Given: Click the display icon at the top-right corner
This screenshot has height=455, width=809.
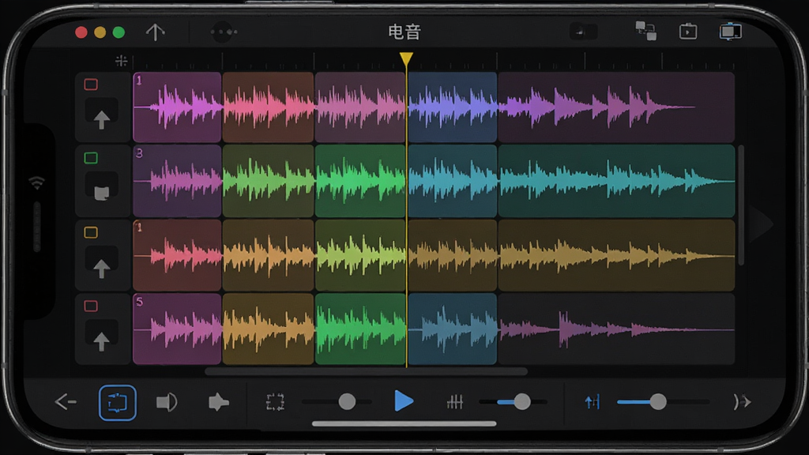Looking at the screenshot, I should (730, 32).
